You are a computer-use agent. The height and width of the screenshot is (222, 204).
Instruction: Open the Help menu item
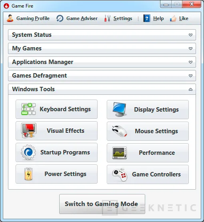[x=154, y=18]
